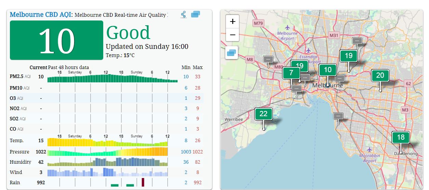Click the share icon in AQI header
The image size is (429, 190).
tap(184, 15)
